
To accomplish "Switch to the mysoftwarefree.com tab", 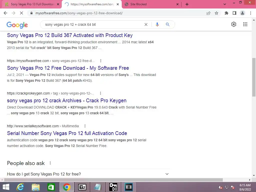I will [x=92, y=4].
